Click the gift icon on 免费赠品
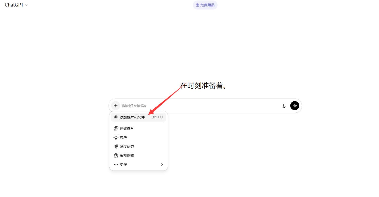Image resolution: width=379 pixels, height=197 pixels. pyautogui.click(x=197, y=5)
